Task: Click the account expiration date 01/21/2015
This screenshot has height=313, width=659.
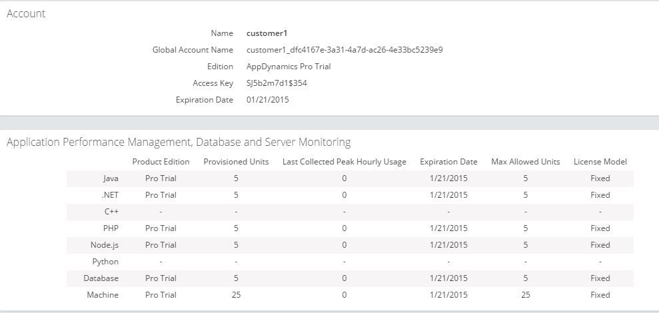Action: click(x=268, y=100)
